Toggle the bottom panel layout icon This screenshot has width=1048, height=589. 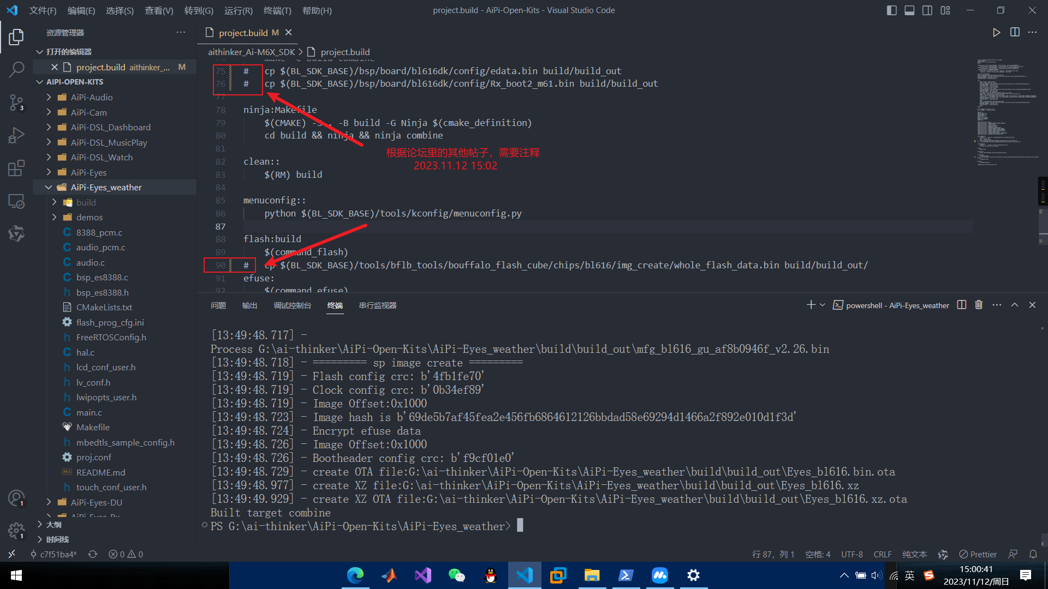coord(909,10)
